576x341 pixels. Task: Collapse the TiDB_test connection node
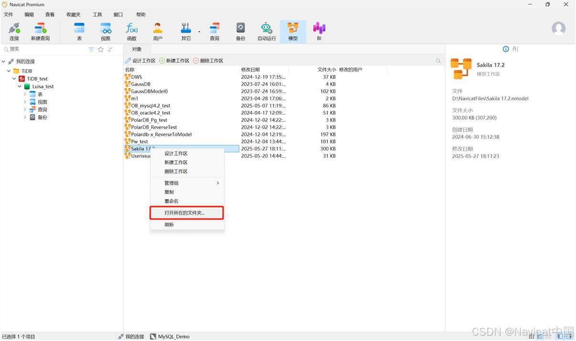coord(14,79)
